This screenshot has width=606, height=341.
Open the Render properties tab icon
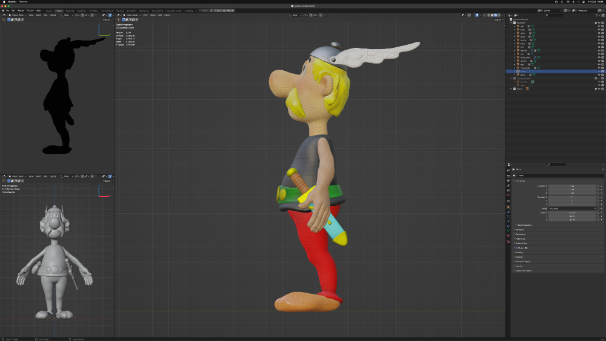click(x=508, y=176)
